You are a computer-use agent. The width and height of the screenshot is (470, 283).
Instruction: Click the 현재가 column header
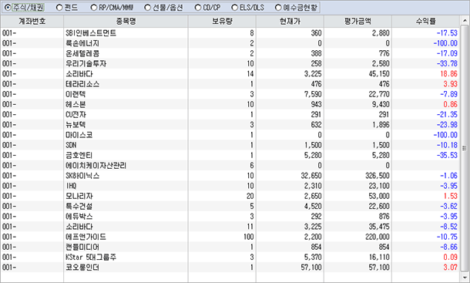coord(290,21)
